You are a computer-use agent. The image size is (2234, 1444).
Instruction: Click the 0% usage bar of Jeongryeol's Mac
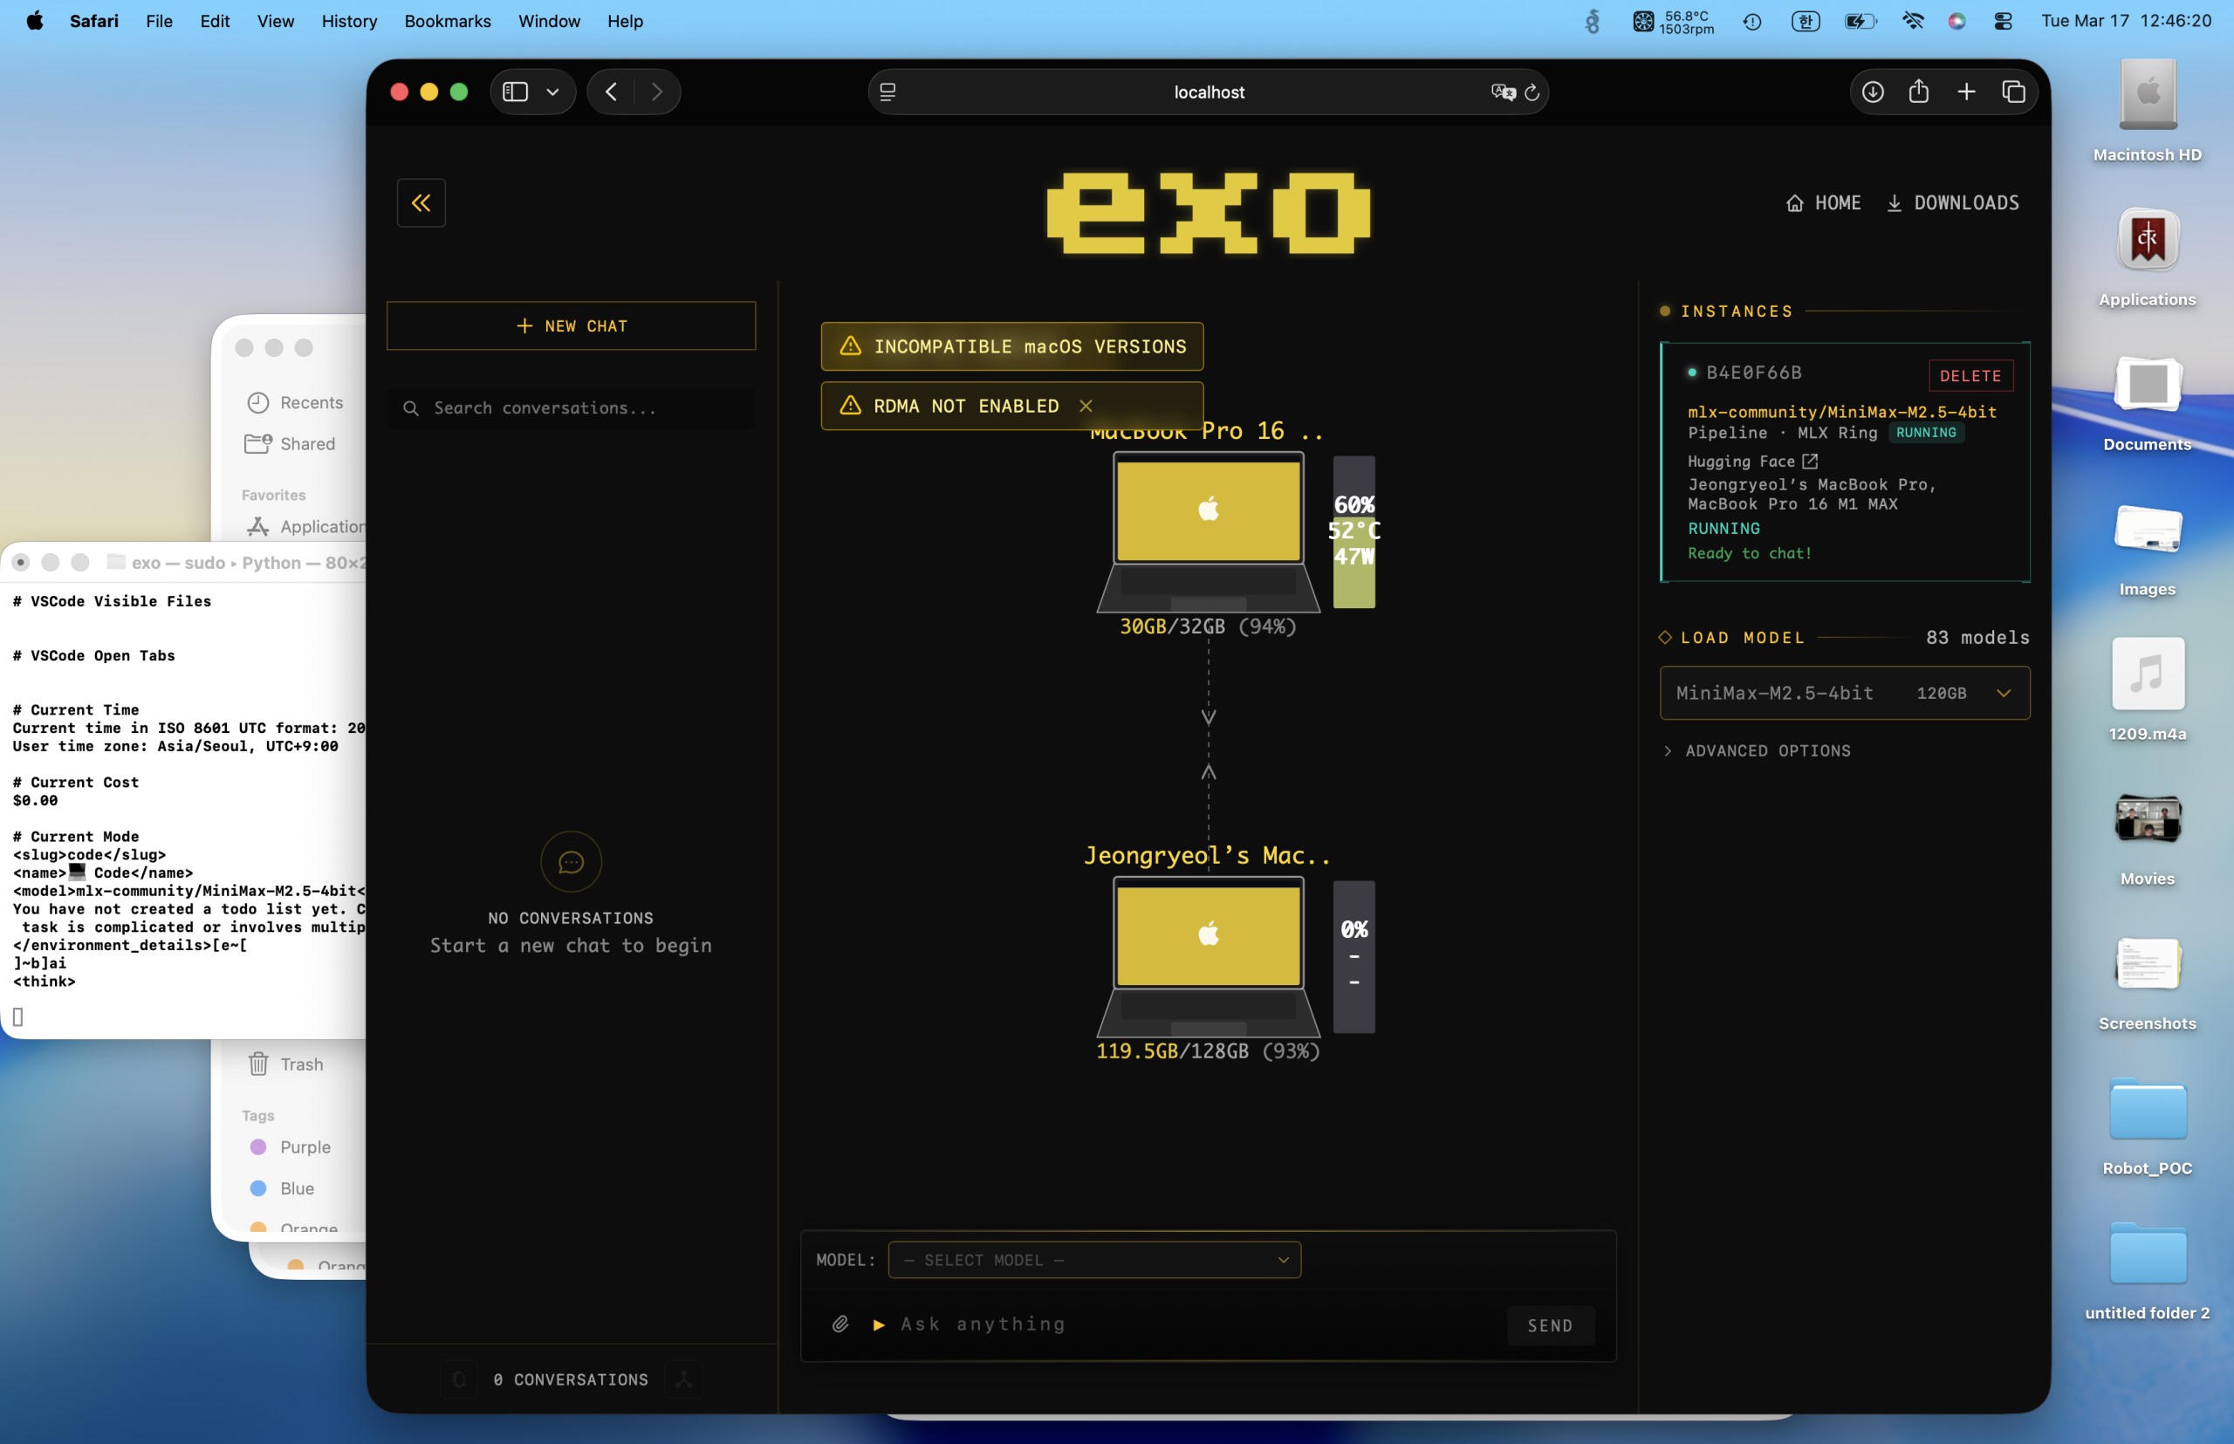pos(1354,956)
